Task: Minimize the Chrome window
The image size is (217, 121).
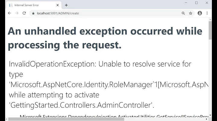Action: 186,3
